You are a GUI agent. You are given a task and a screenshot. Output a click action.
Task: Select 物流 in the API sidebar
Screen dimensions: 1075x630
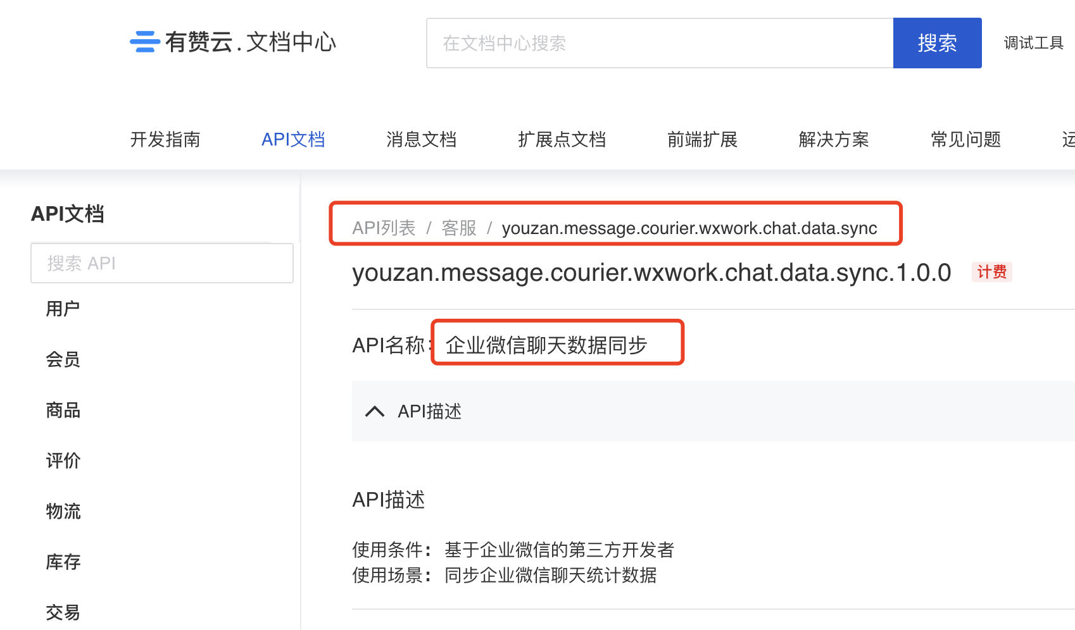click(63, 511)
